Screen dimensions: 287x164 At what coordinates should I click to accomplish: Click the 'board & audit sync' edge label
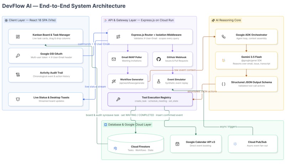click(x=97, y=115)
